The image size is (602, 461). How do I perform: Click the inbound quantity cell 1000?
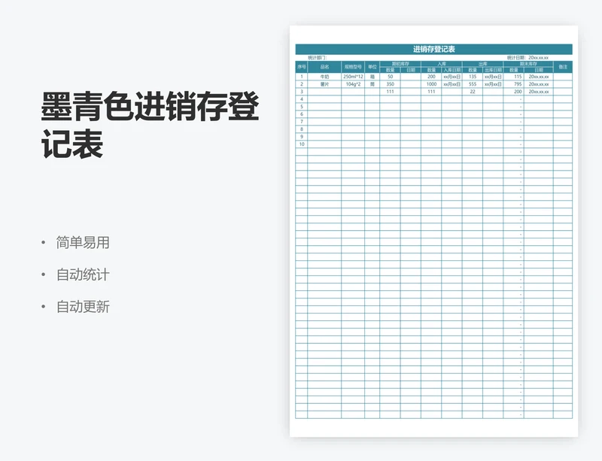[x=431, y=84]
